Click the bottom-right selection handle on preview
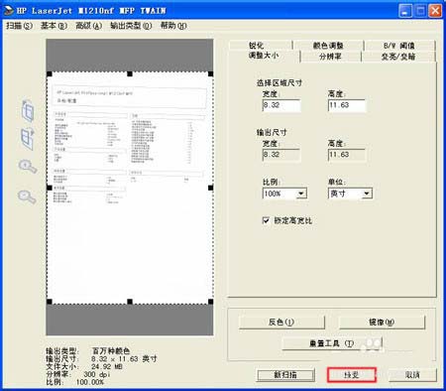Screen dimensions: 446x391 tap(211, 302)
